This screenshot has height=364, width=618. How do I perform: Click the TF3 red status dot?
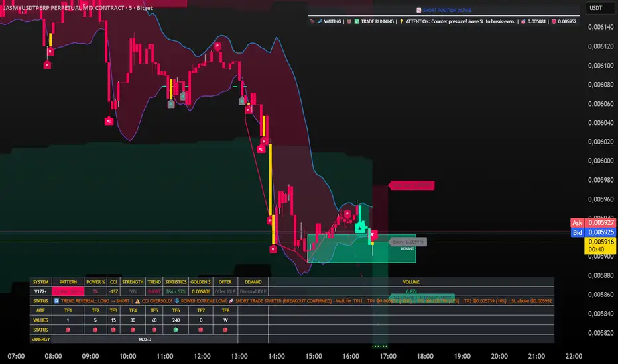tap(113, 330)
